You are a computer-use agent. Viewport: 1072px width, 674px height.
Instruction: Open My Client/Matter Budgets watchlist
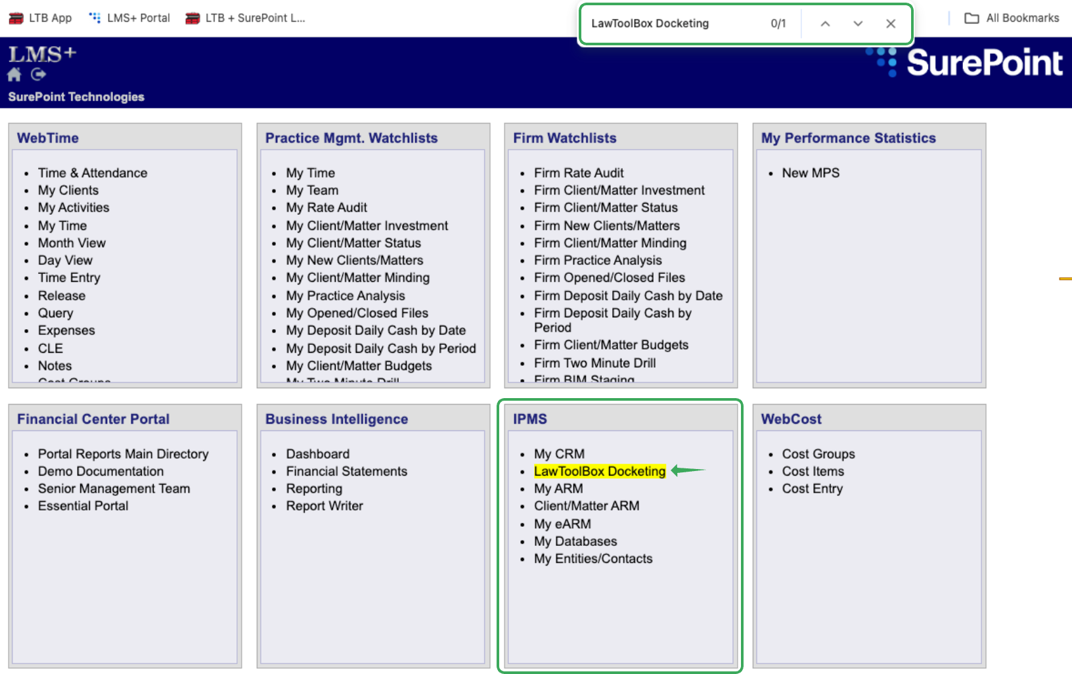click(359, 366)
